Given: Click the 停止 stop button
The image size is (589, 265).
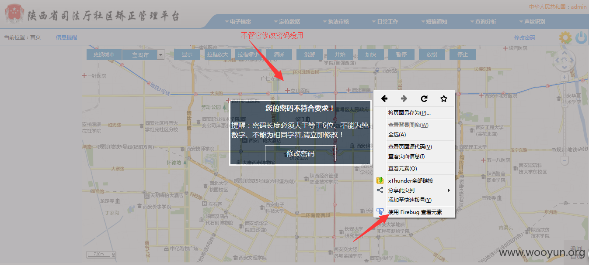Looking at the screenshot, I should click(463, 54).
